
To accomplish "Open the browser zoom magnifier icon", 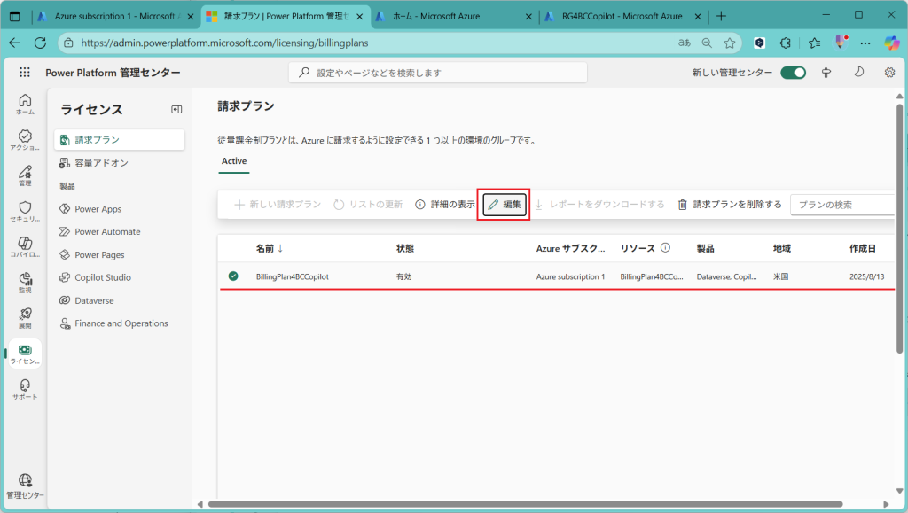I will pyautogui.click(x=707, y=43).
